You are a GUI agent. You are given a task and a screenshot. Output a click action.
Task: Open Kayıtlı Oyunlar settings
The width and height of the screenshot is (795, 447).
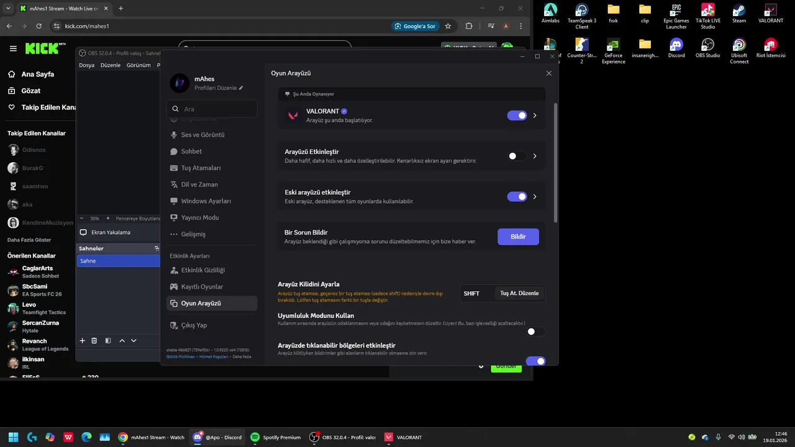[x=212, y=287]
